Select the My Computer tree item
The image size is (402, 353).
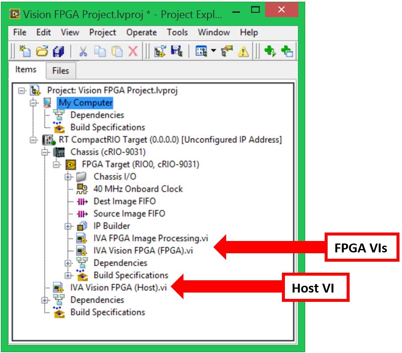(85, 103)
